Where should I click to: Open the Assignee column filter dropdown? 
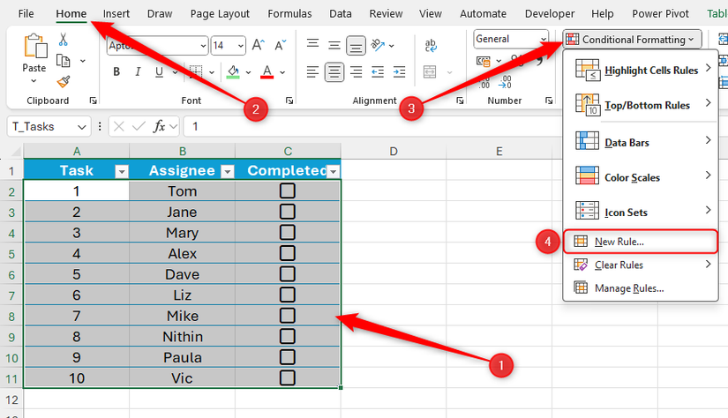227,171
